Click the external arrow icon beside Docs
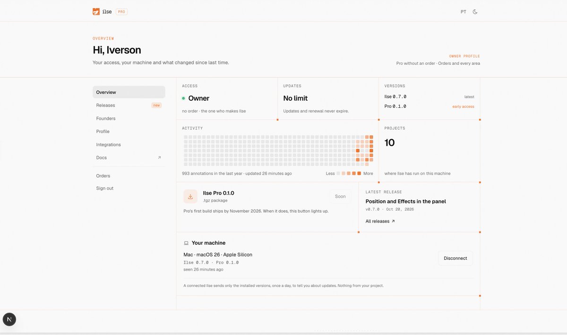This screenshot has width=567, height=335. tap(159, 158)
